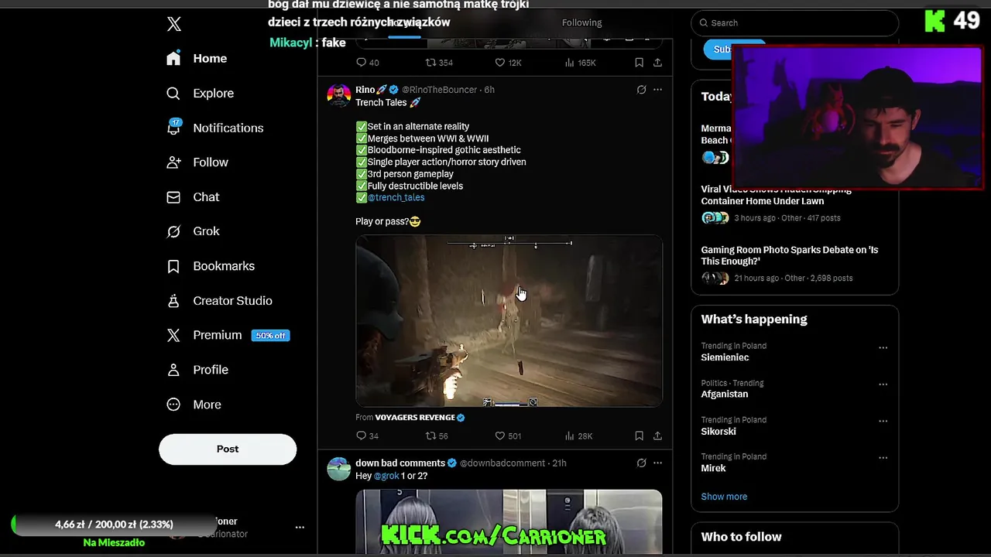Viewport: 991px width, 557px height.
Task: Go to Profile page
Action: pos(197,370)
